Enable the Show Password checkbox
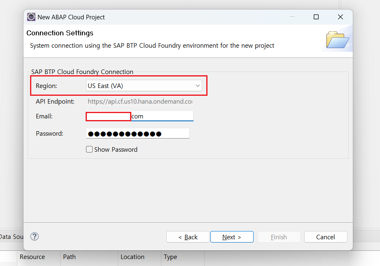 click(x=89, y=149)
